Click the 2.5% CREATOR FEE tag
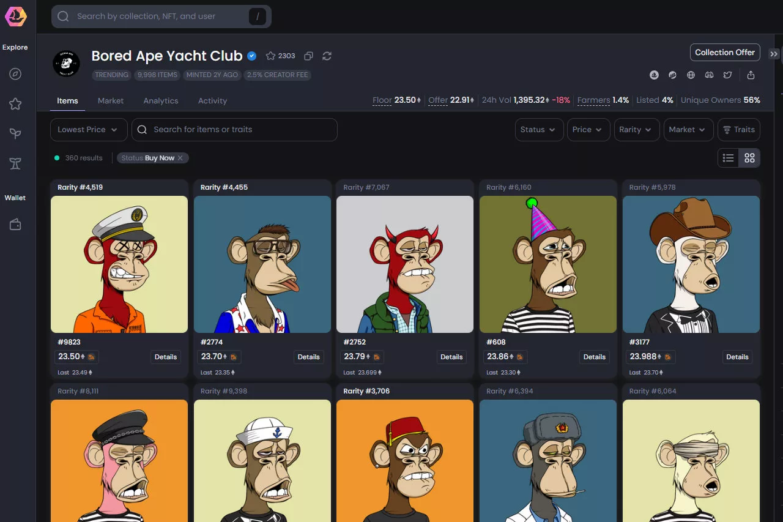 (278, 75)
